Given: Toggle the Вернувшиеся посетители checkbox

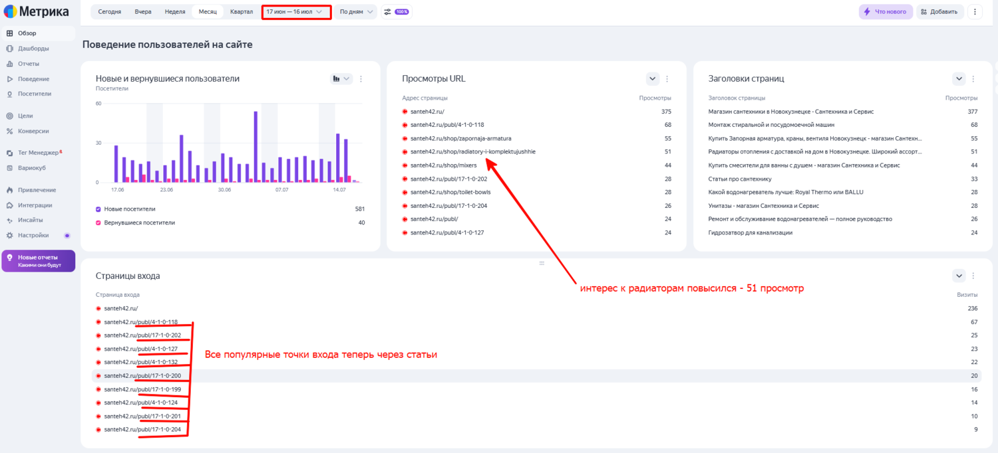Looking at the screenshot, I should tap(98, 223).
